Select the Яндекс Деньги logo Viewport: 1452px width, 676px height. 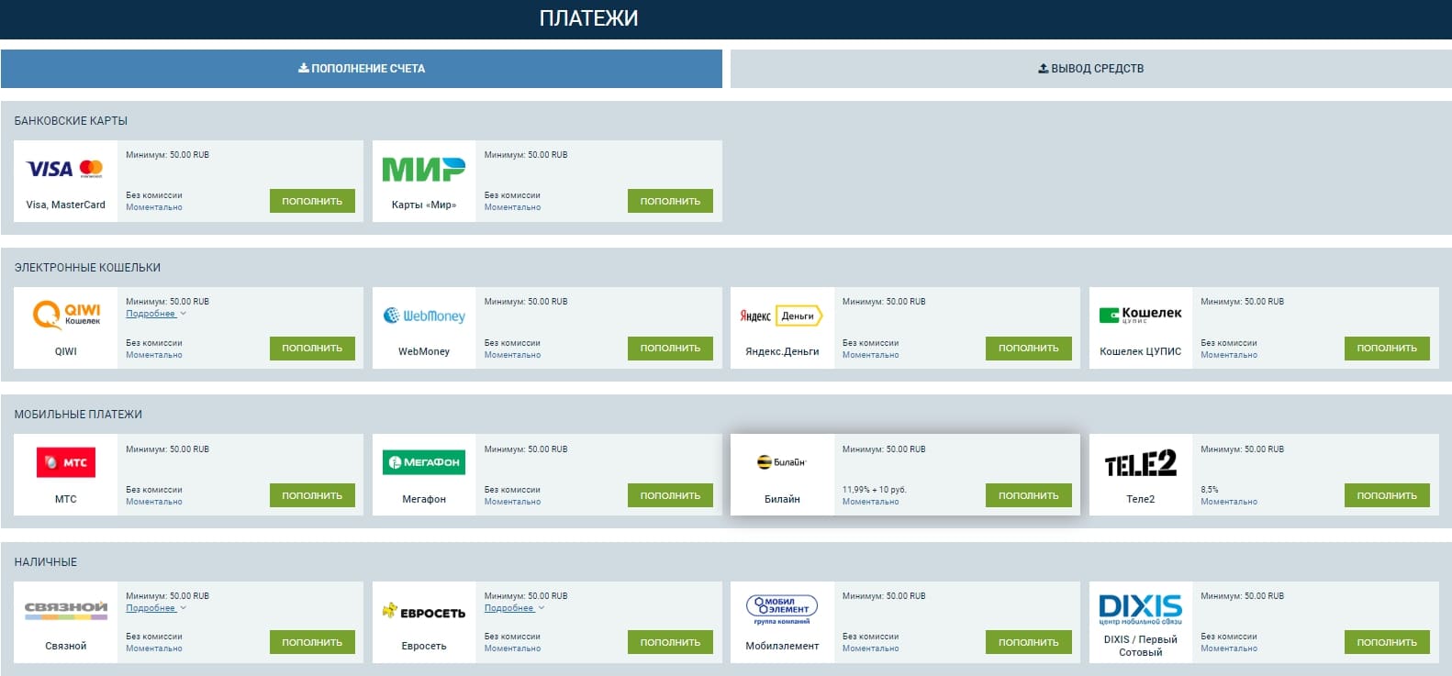click(782, 316)
